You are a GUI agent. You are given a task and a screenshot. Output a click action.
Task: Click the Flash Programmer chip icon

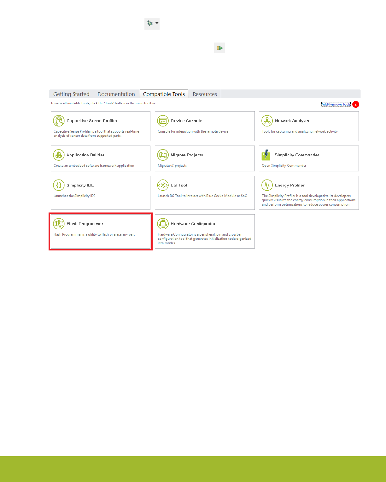pos(59,224)
